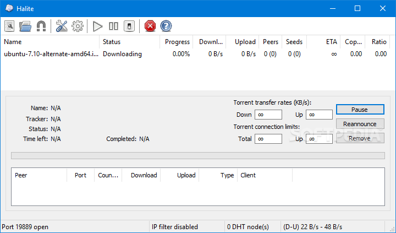Viewport: 396px width, 233px height.
Task: Click the Coun... column header in peer list
Action: coord(108,175)
